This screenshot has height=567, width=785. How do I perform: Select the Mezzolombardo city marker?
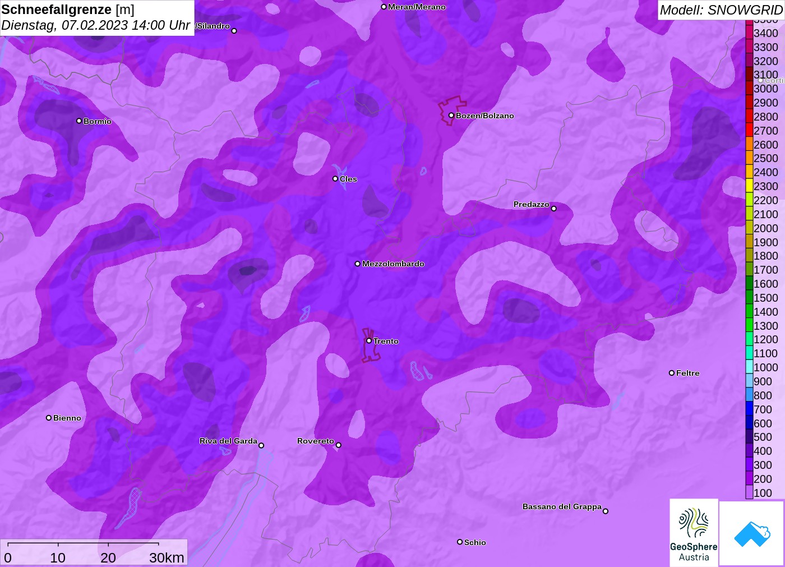[x=358, y=264]
